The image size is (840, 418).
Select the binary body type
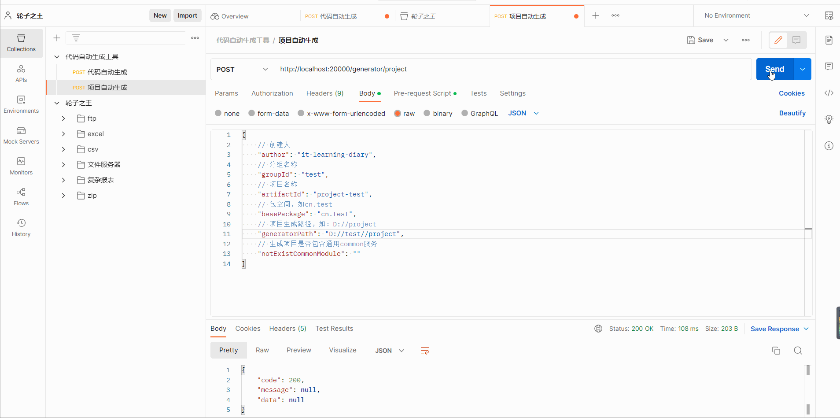point(427,113)
